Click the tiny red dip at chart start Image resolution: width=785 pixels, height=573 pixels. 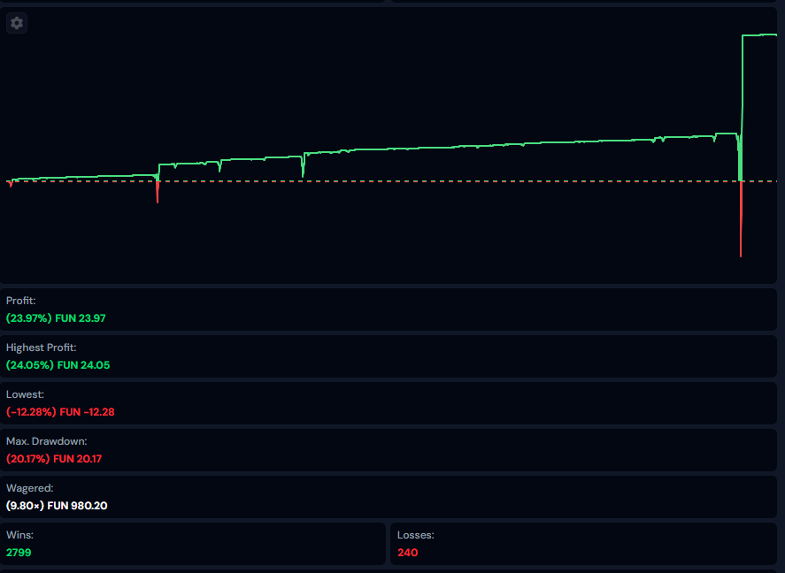coord(10,184)
